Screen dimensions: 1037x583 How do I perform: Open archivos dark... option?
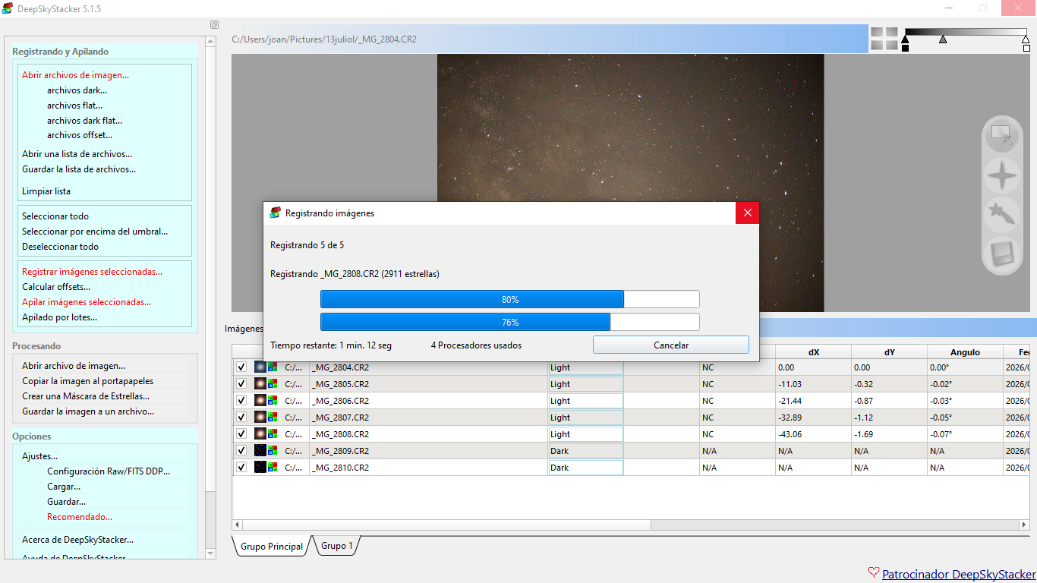tap(77, 90)
